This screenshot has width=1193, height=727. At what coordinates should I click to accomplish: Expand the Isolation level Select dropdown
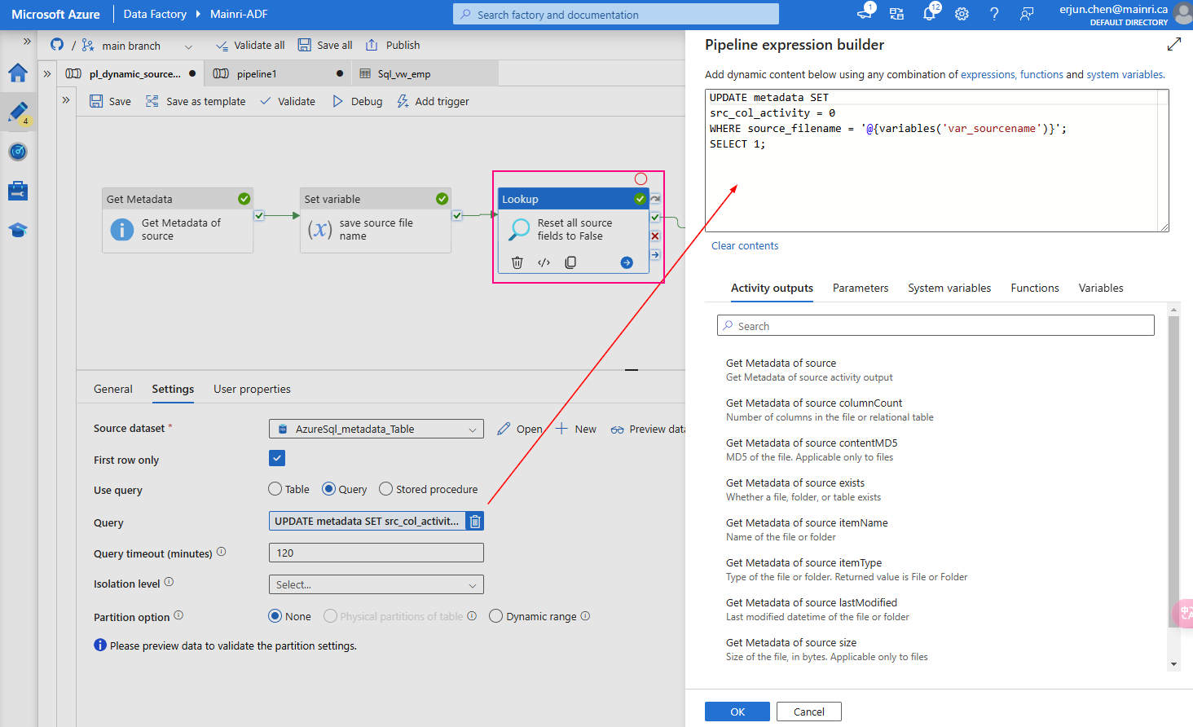376,584
